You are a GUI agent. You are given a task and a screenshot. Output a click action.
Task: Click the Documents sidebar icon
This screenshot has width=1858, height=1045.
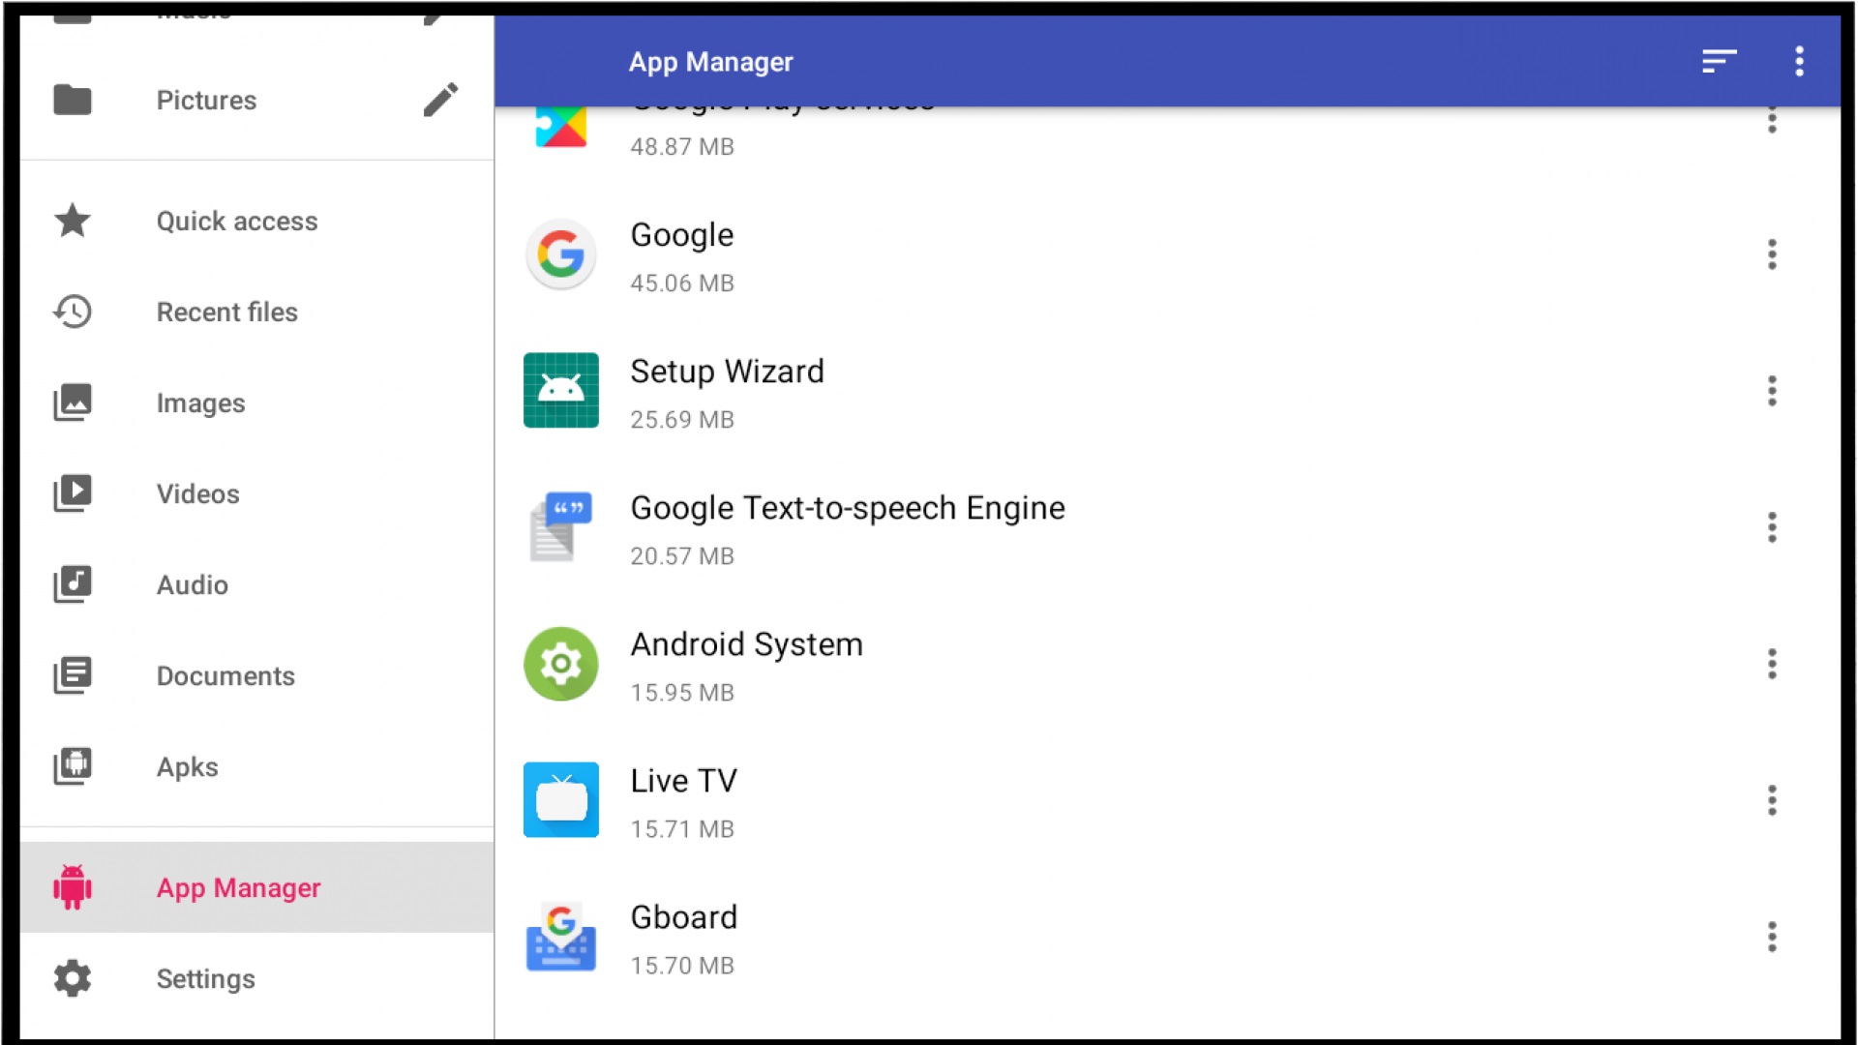pos(73,675)
